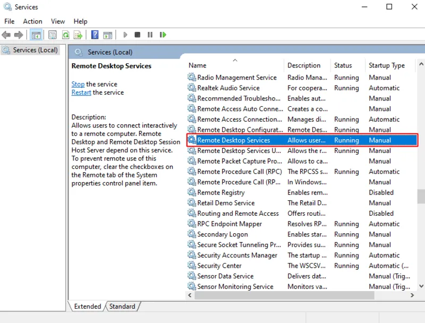Click the Stop the service link
This screenshot has height=323, width=425.
(78, 84)
